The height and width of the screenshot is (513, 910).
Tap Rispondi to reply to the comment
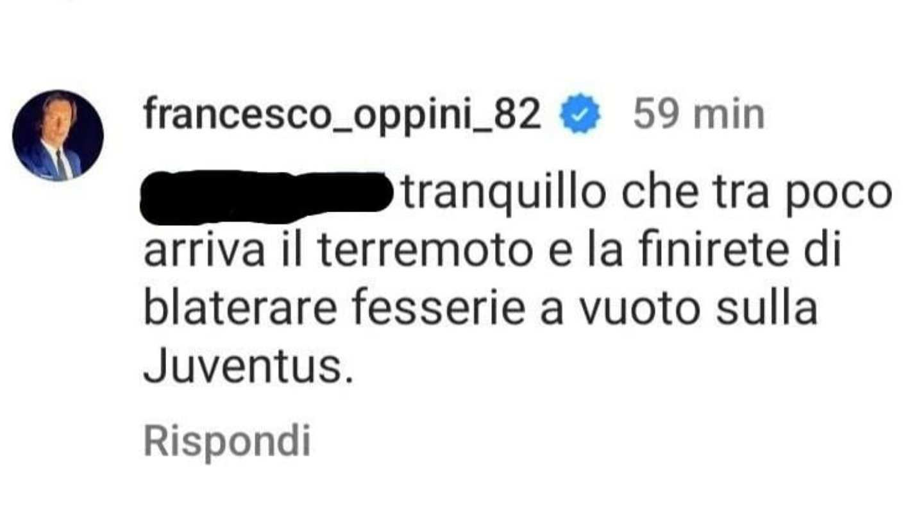pos(227,441)
